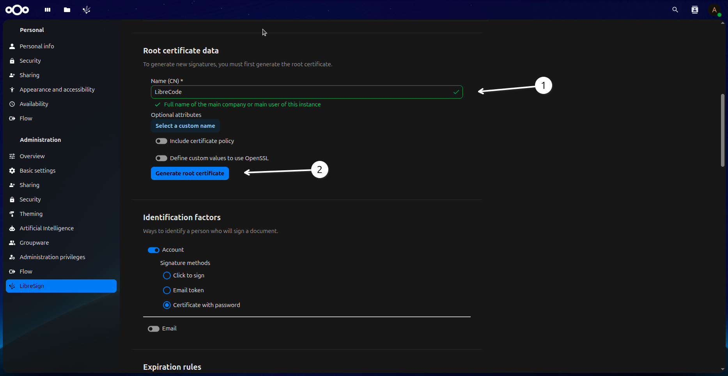Click the Expiration rules heading
Image resolution: width=728 pixels, height=376 pixels.
click(172, 367)
